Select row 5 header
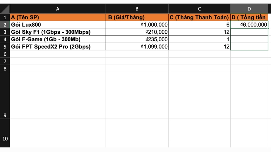This screenshot has width=271, height=152. click(x=5, y=47)
